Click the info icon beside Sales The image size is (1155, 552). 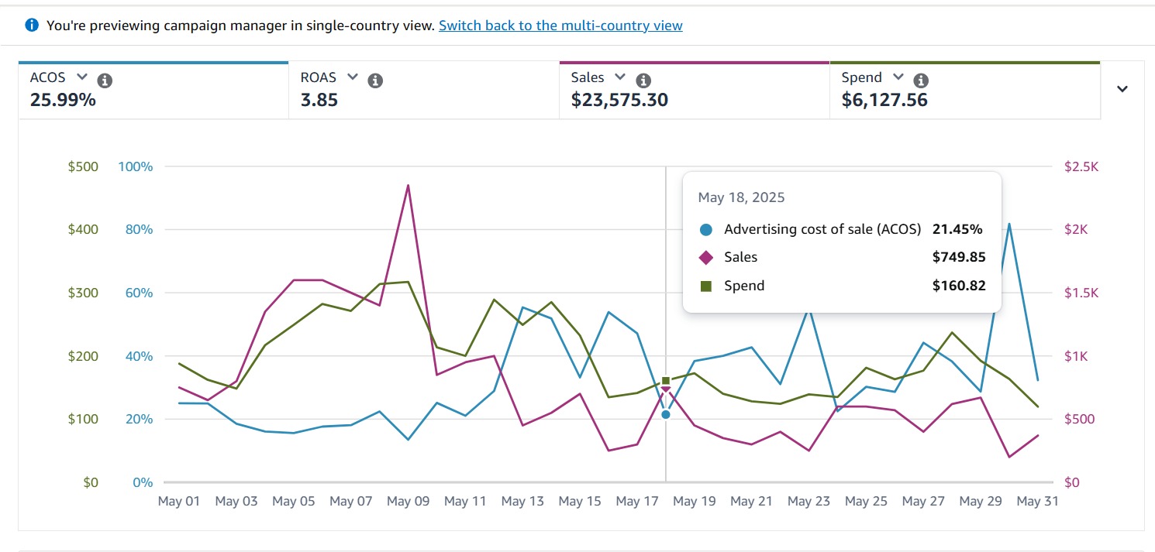click(643, 81)
